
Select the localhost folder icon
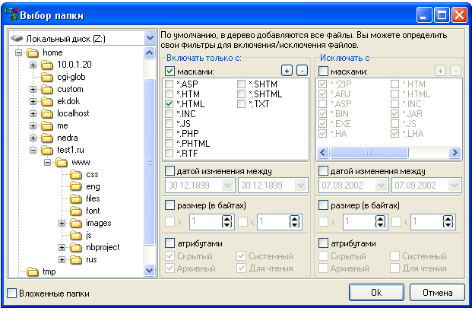[x=47, y=113]
